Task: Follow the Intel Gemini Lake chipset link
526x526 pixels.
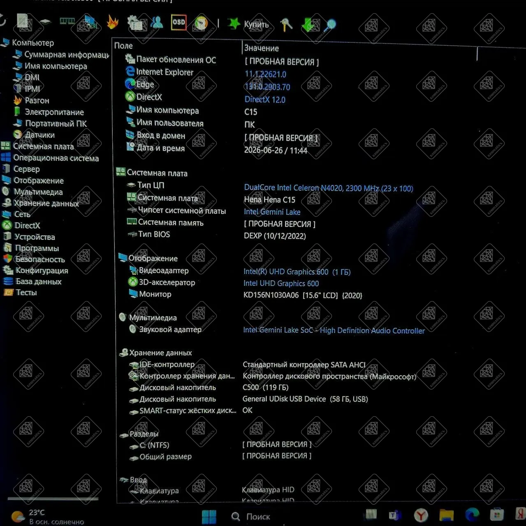Action: [272, 212]
